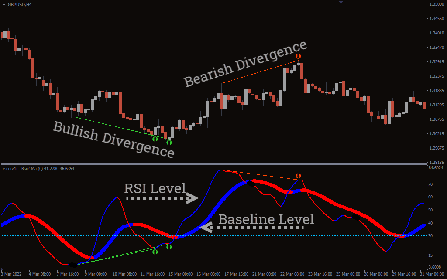
Task: Click the RSI Level text label
Action: coord(155,188)
